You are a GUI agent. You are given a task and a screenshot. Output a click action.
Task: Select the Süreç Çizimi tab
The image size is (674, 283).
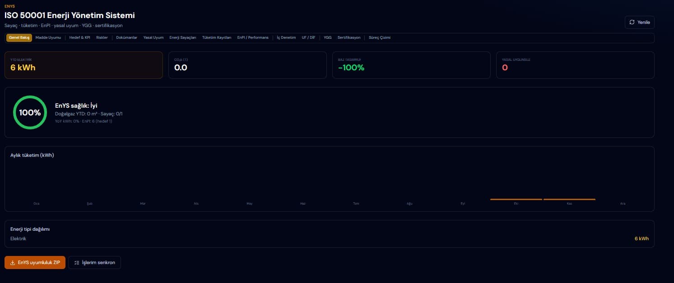pos(380,37)
